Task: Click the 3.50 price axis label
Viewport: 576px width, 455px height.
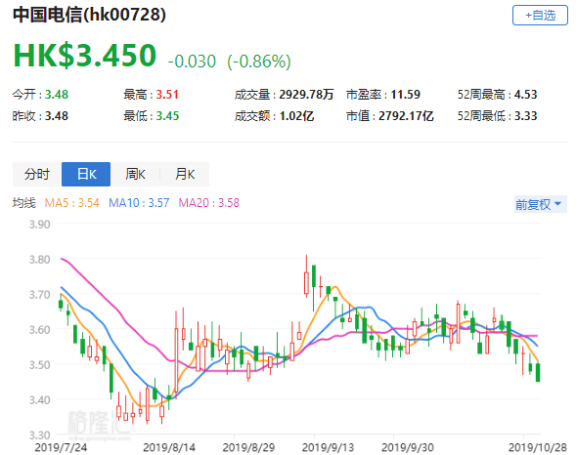Action: (x=40, y=365)
